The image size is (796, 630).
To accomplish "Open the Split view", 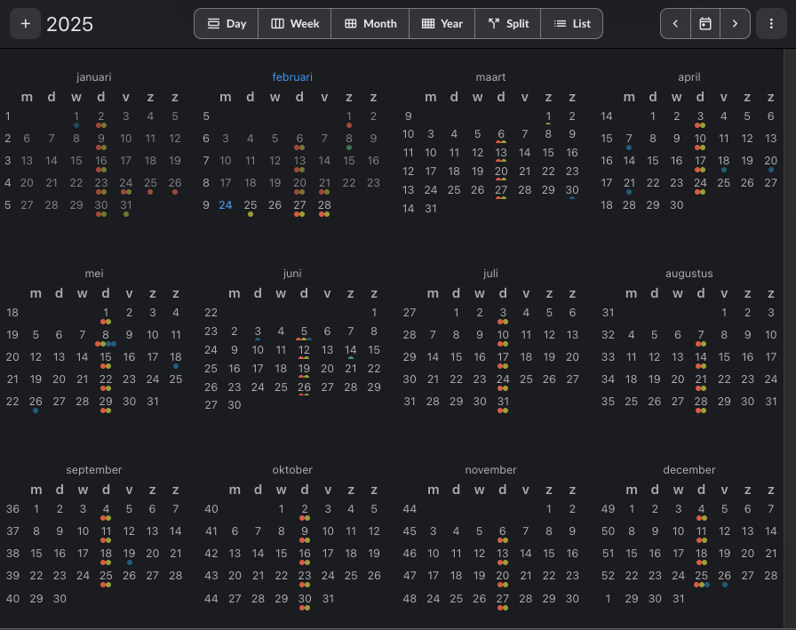I will pos(508,24).
